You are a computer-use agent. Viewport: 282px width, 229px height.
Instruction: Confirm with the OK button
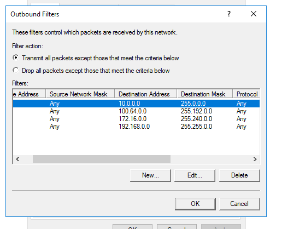[x=195, y=204]
